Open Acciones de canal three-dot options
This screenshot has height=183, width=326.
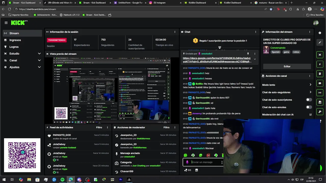coord(310,76)
